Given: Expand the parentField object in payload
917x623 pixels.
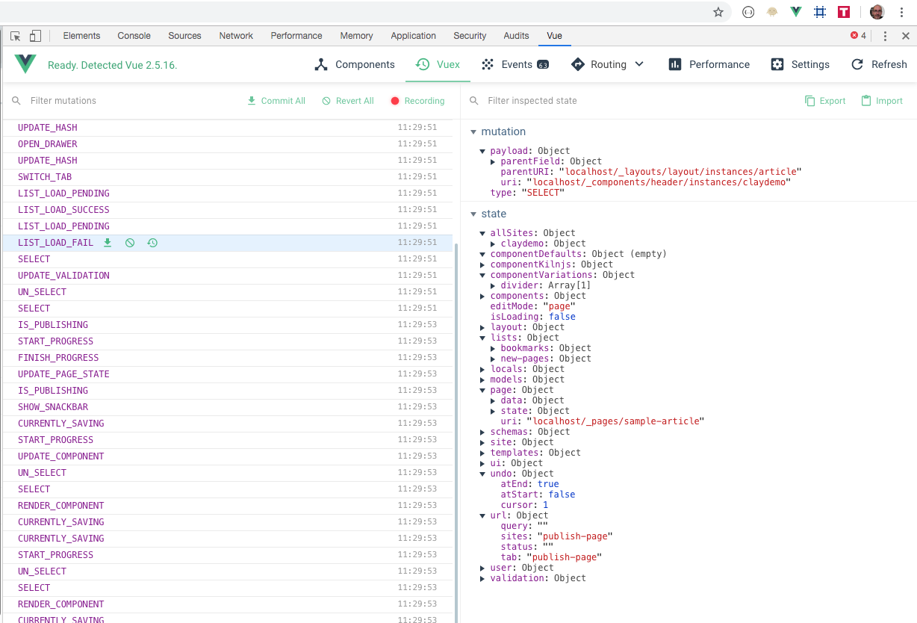Looking at the screenshot, I should [494, 161].
